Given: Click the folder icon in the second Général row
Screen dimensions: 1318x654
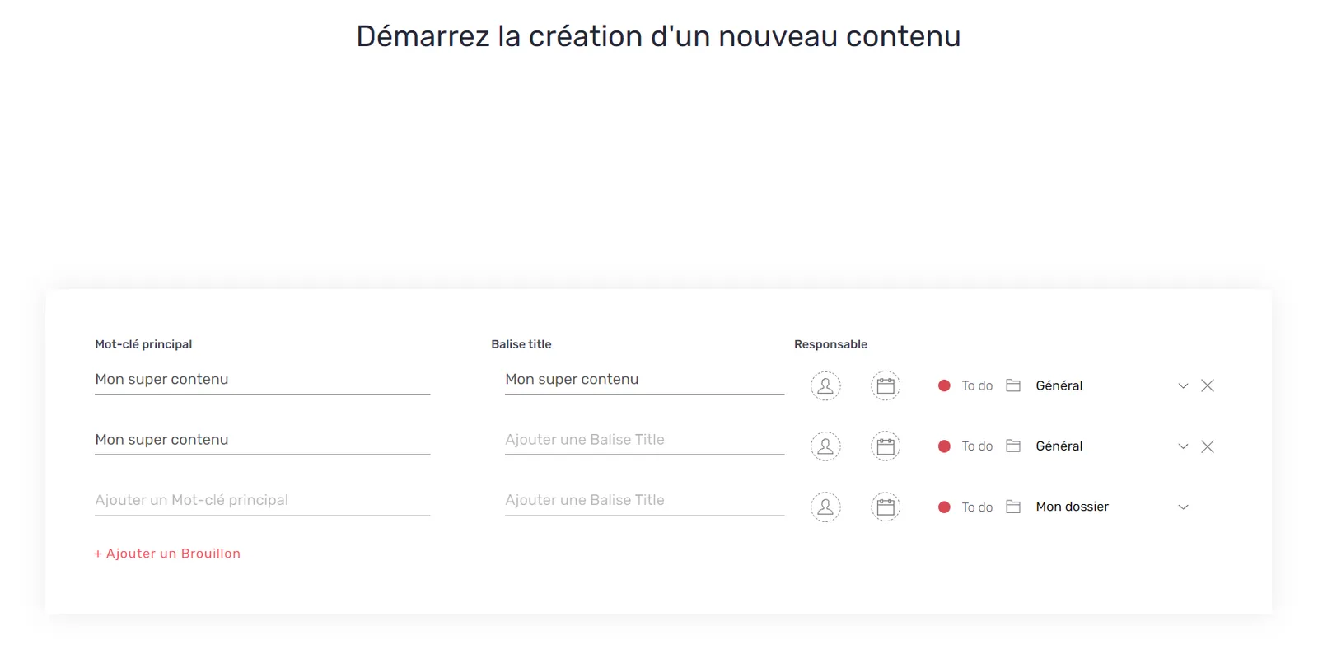Looking at the screenshot, I should (x=1013, y=446).
